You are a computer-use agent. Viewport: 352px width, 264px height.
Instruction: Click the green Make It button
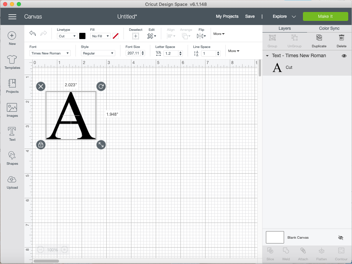325,16
